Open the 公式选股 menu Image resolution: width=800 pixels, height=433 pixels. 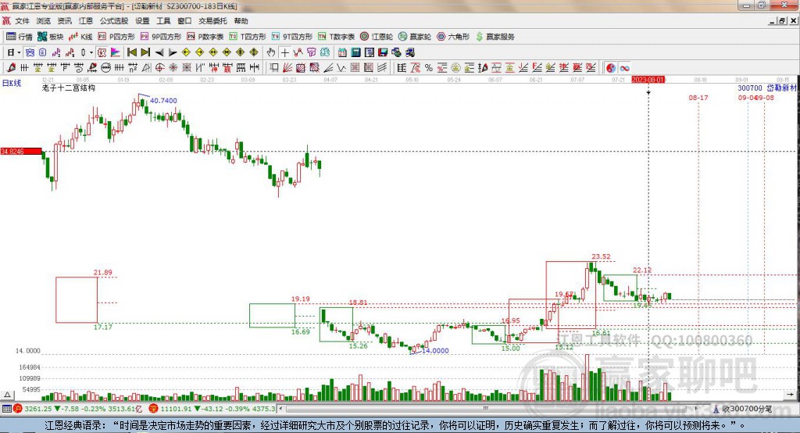point(114,21)
